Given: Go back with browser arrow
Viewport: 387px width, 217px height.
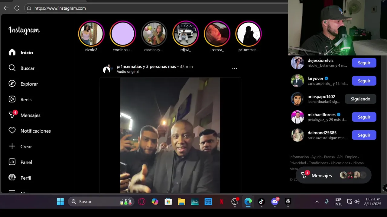Looking at the screenshot, I should point(6,8).
